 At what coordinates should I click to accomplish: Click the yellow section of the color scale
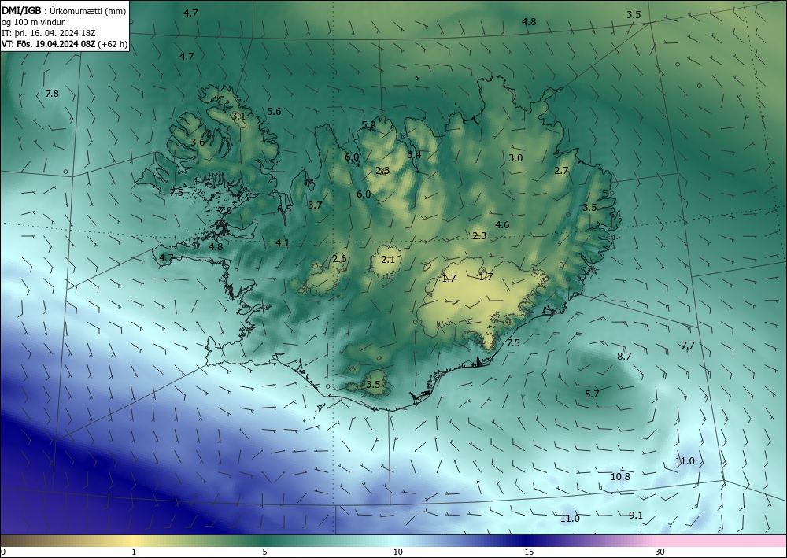(131, 541)
